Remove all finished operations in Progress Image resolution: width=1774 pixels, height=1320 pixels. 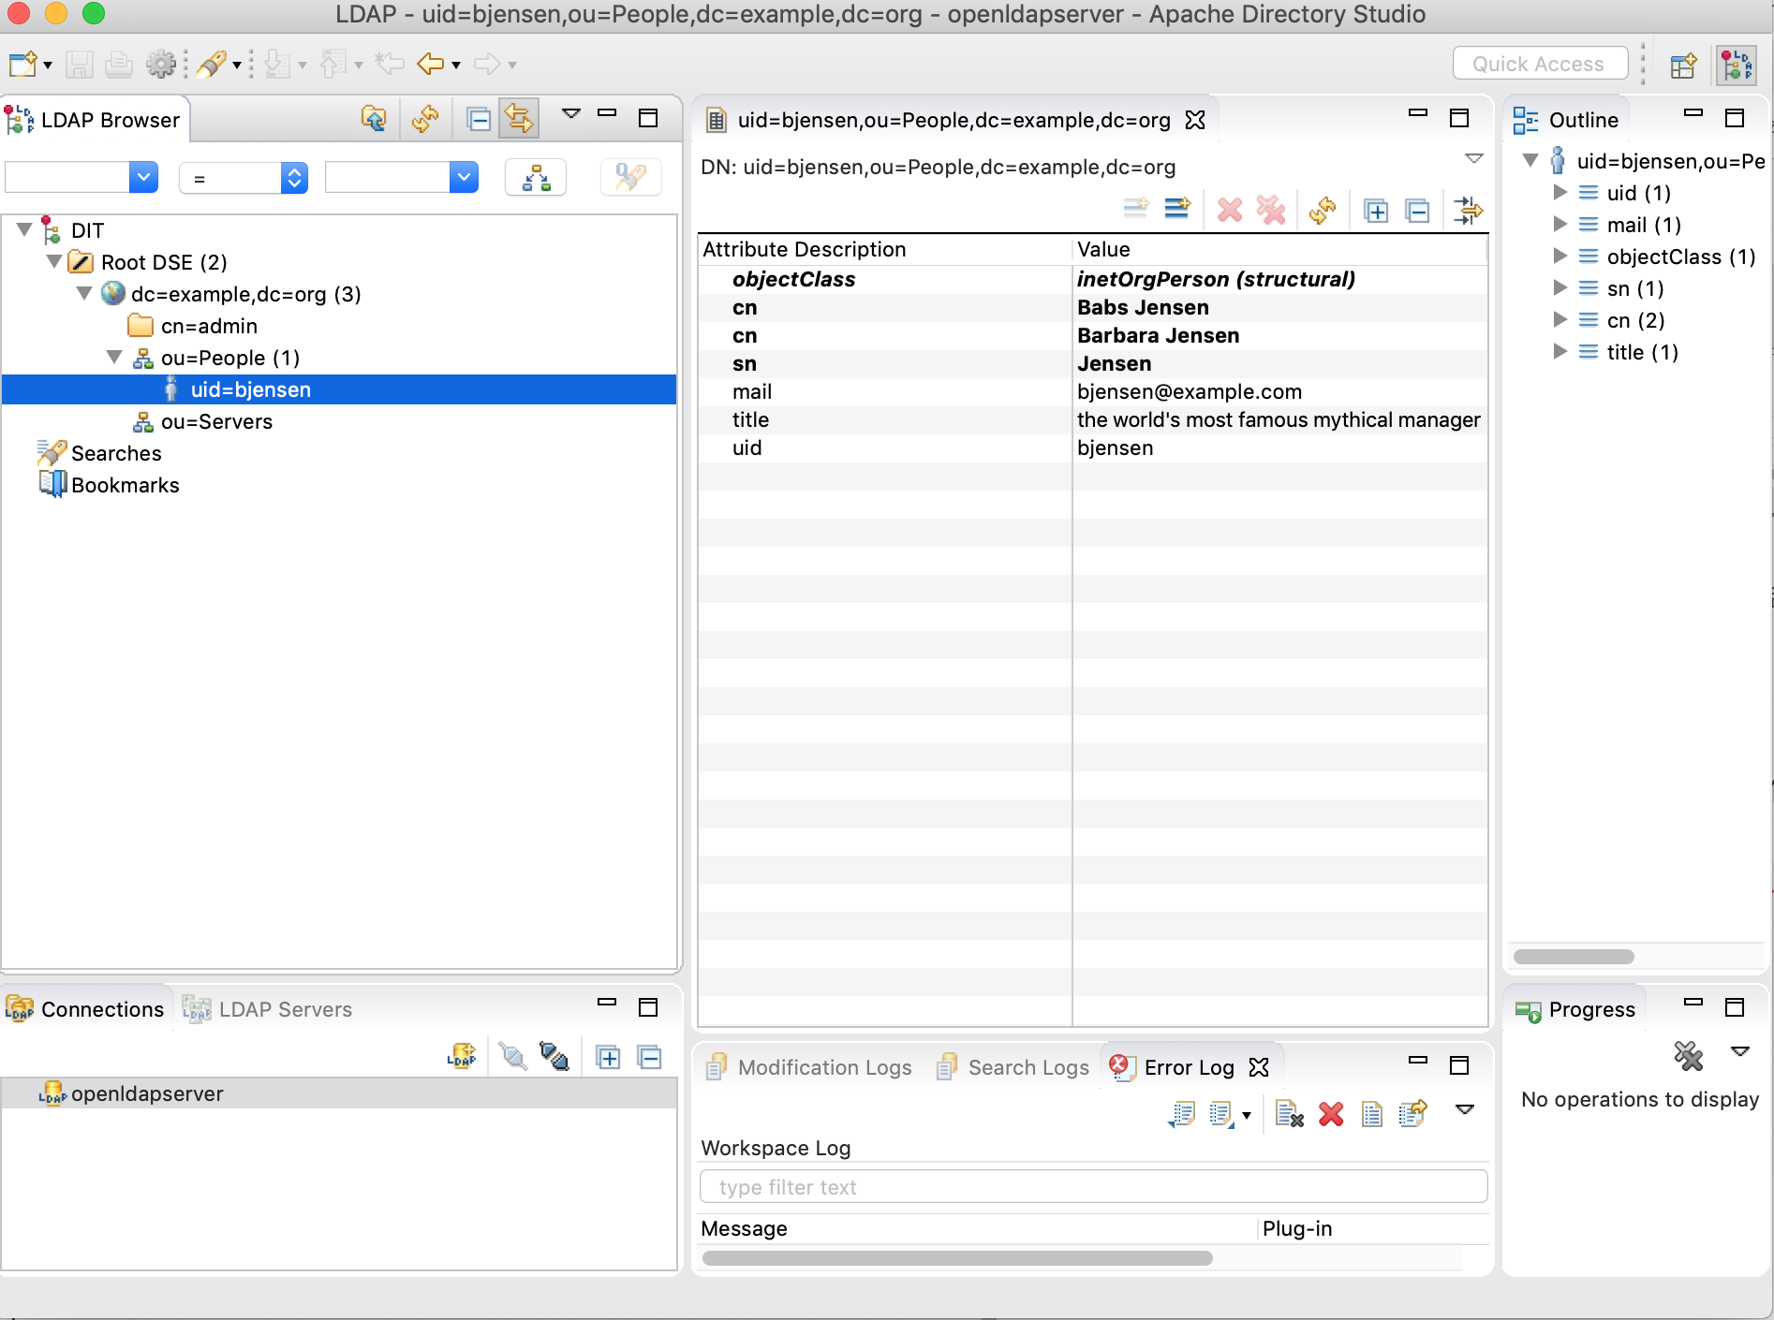coord(1688,1056)
